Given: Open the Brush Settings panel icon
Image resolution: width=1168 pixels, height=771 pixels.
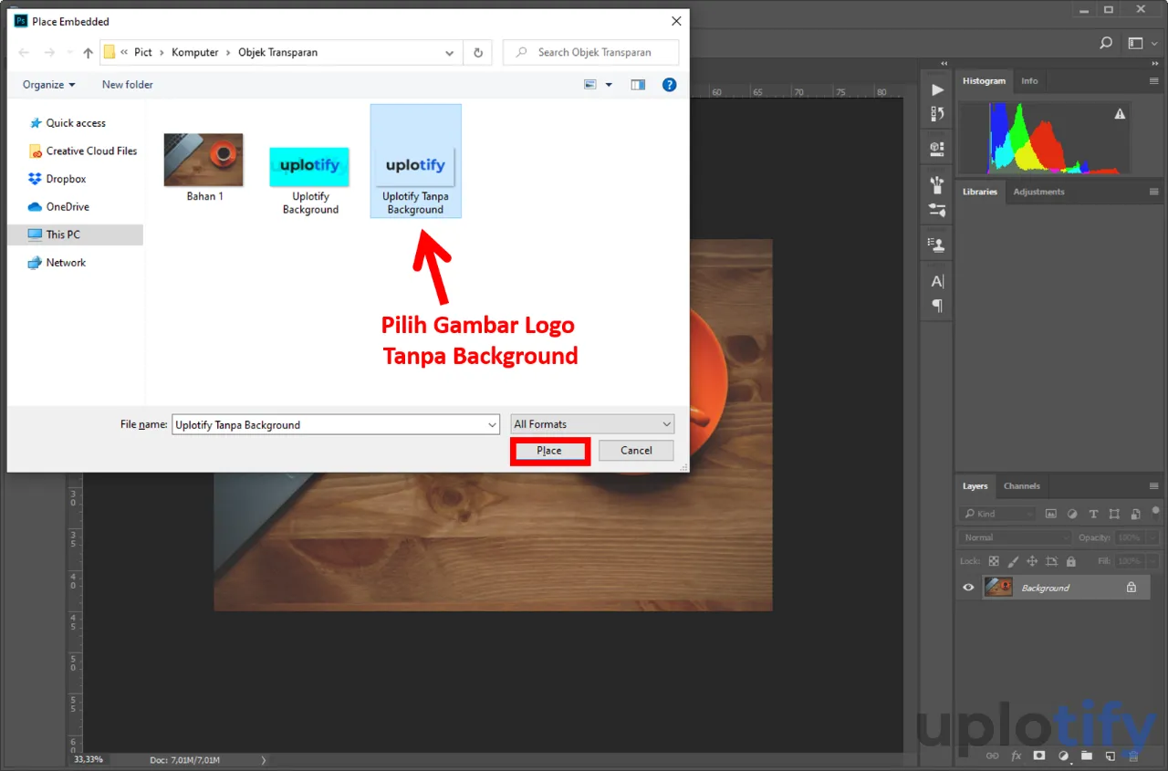Looking at the screenshot, I should [937, 210].
